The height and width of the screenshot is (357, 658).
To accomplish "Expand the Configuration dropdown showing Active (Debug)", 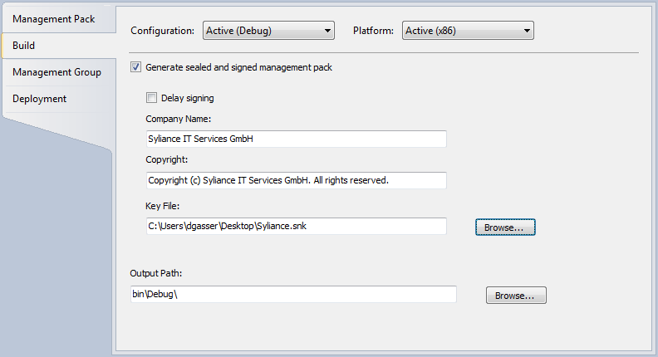I will click(x=268, y=31).
